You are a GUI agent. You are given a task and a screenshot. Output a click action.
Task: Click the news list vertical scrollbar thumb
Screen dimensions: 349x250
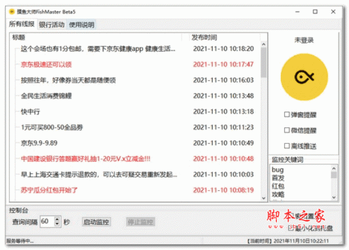pos(263,63)
